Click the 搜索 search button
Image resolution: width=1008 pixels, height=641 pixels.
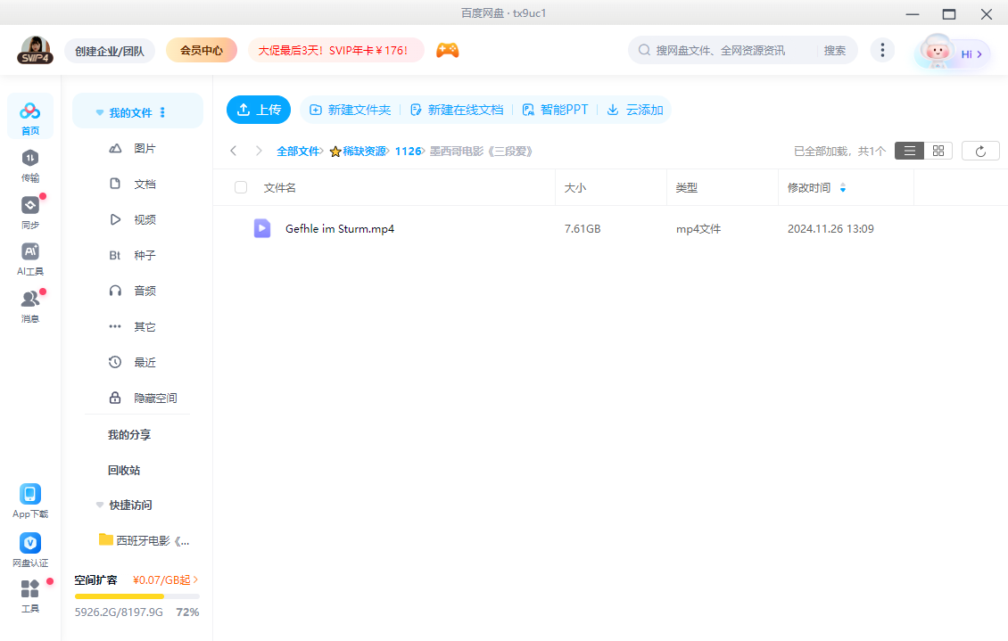[x=834, y=50]
